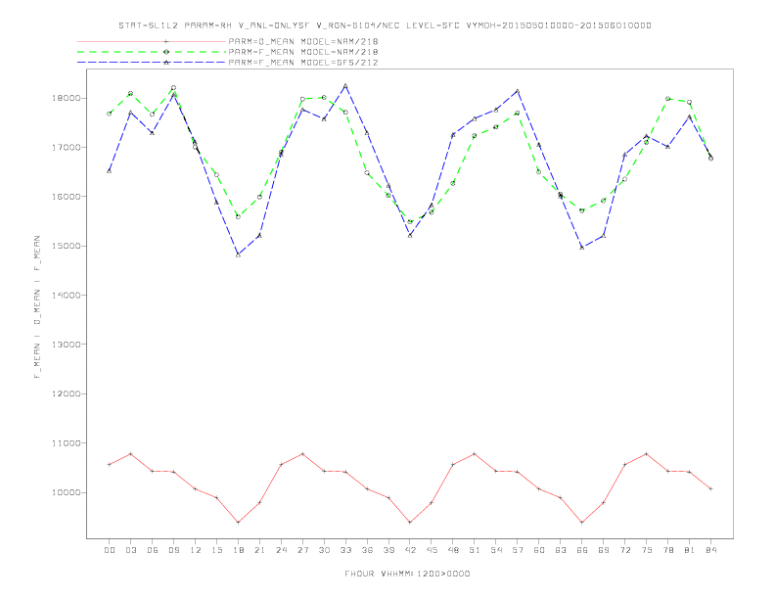Image resolution: width=775 pixels, height=599 pixels.
Task: Click x-axis forecast hour label 06
Action: pos(153,550)
